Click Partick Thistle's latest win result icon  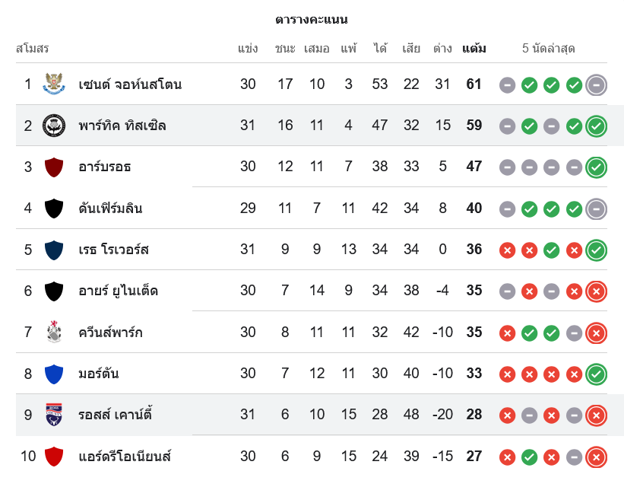click(x=597, y=126)
